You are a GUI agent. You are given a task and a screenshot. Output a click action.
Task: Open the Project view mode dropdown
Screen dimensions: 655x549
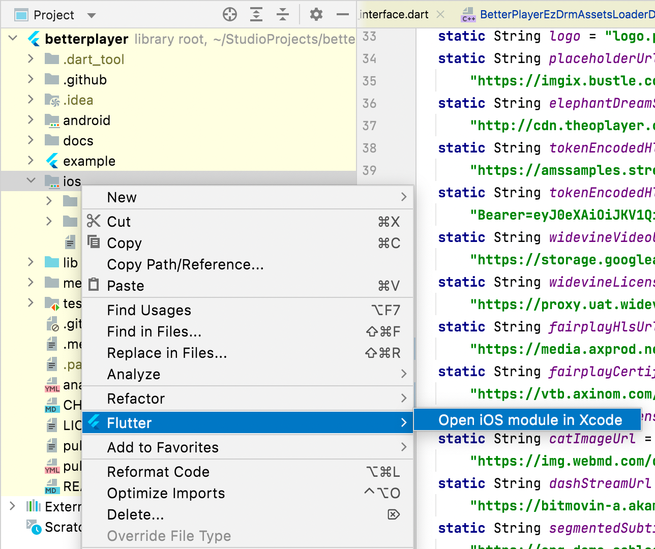pyautogui.click(x=92, y=14)
